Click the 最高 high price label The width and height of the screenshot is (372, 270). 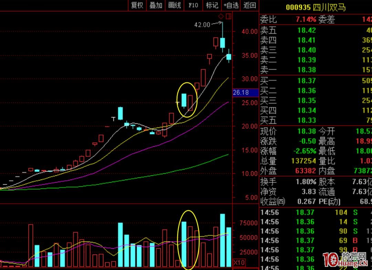[327, 141]
